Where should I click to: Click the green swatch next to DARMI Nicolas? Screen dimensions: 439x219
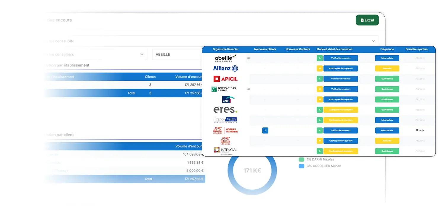(x=302, y=159)
